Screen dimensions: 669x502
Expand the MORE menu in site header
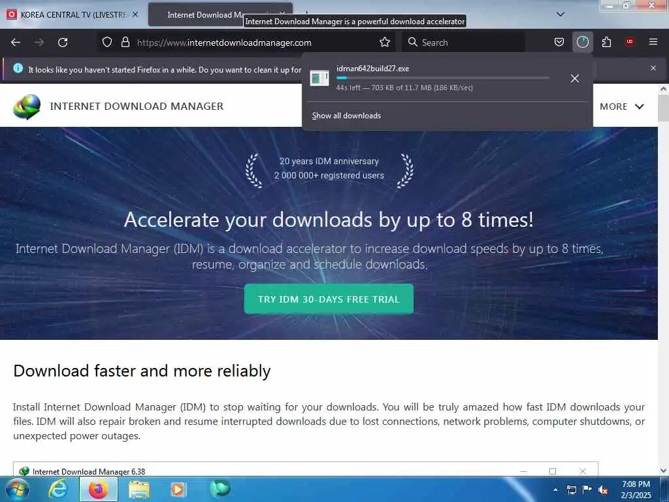(622, 107)
